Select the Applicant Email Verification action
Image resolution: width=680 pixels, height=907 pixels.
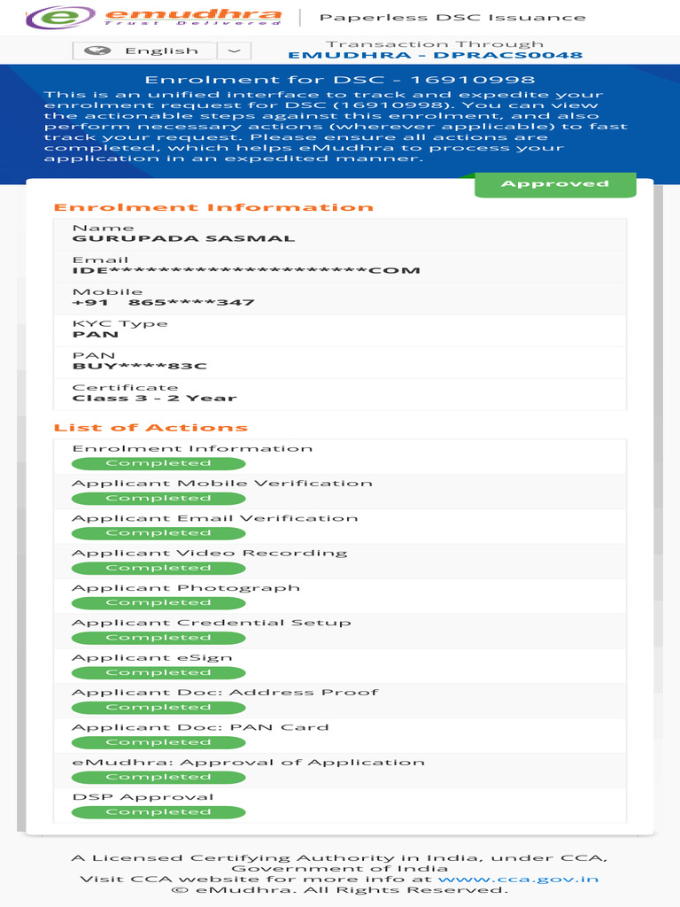[x=340, y=526]
